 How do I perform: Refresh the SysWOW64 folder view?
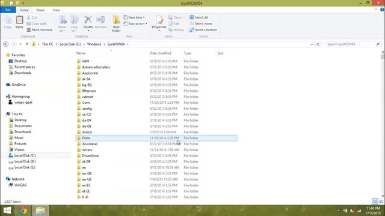tap(318, 44)
